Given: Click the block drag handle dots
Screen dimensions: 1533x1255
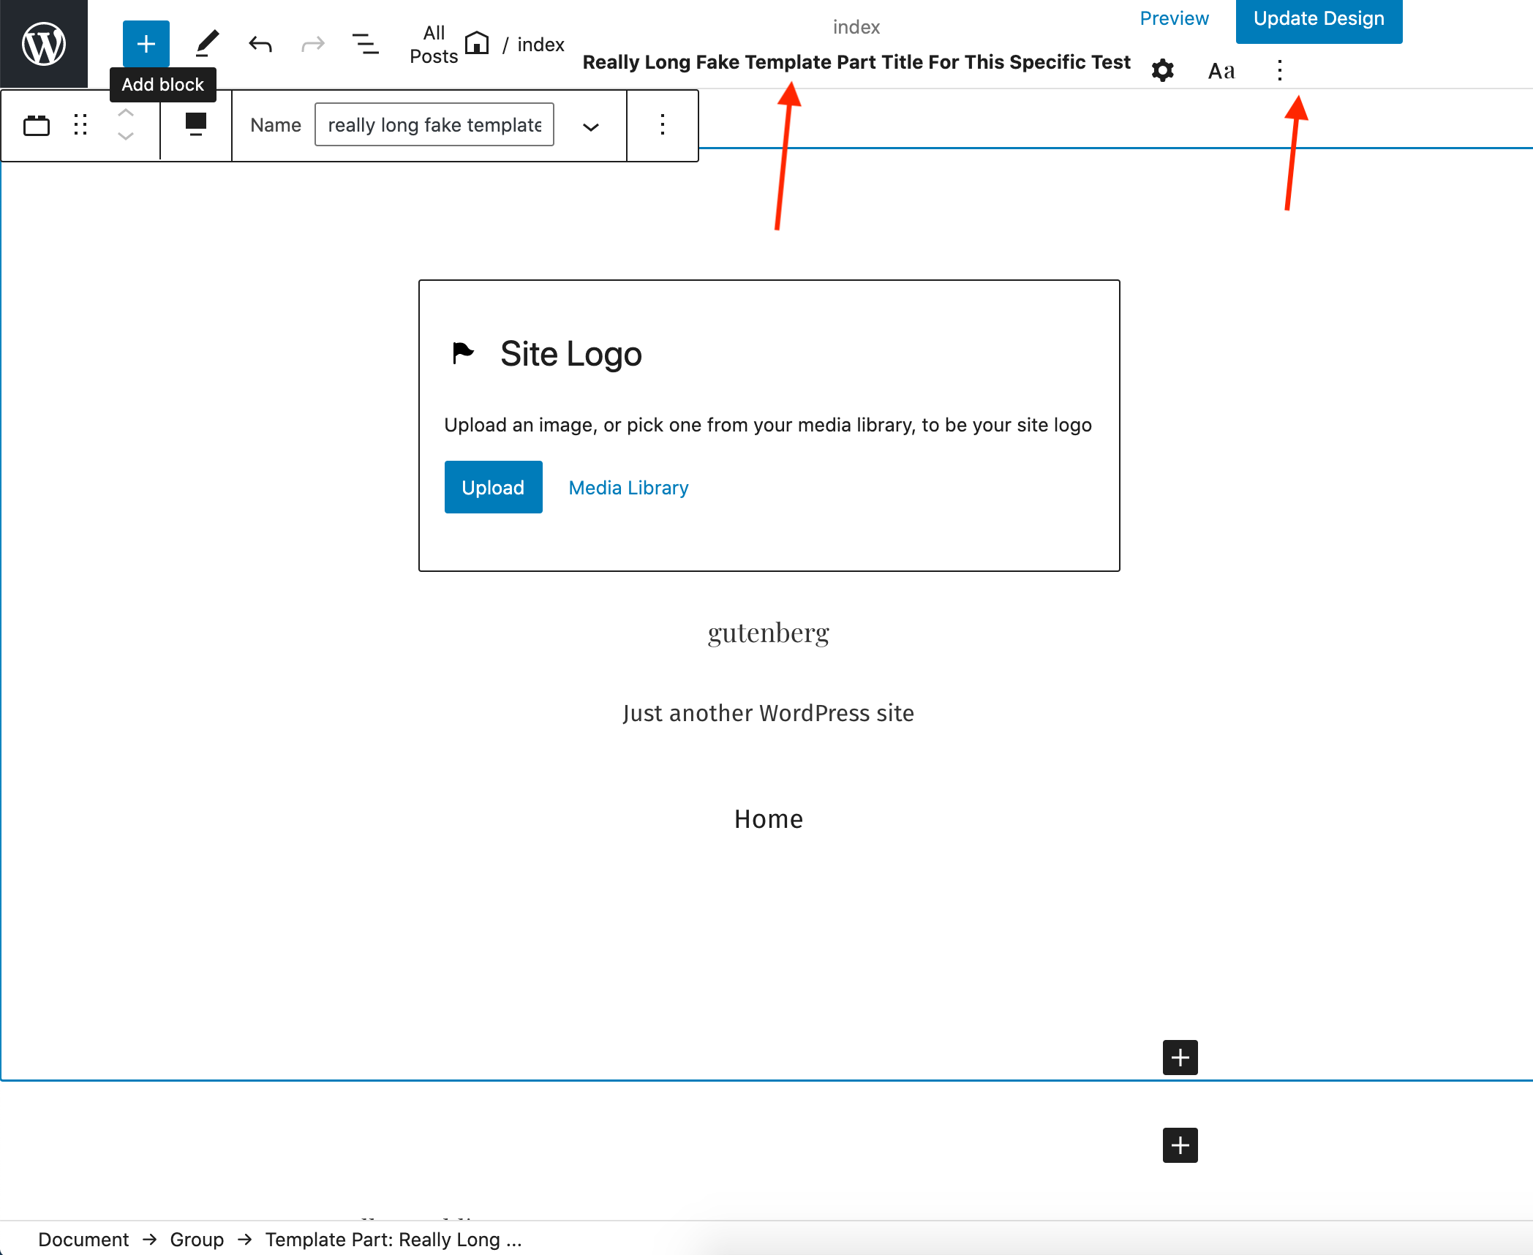Looking at the screenshot, I should coord(80,125).
